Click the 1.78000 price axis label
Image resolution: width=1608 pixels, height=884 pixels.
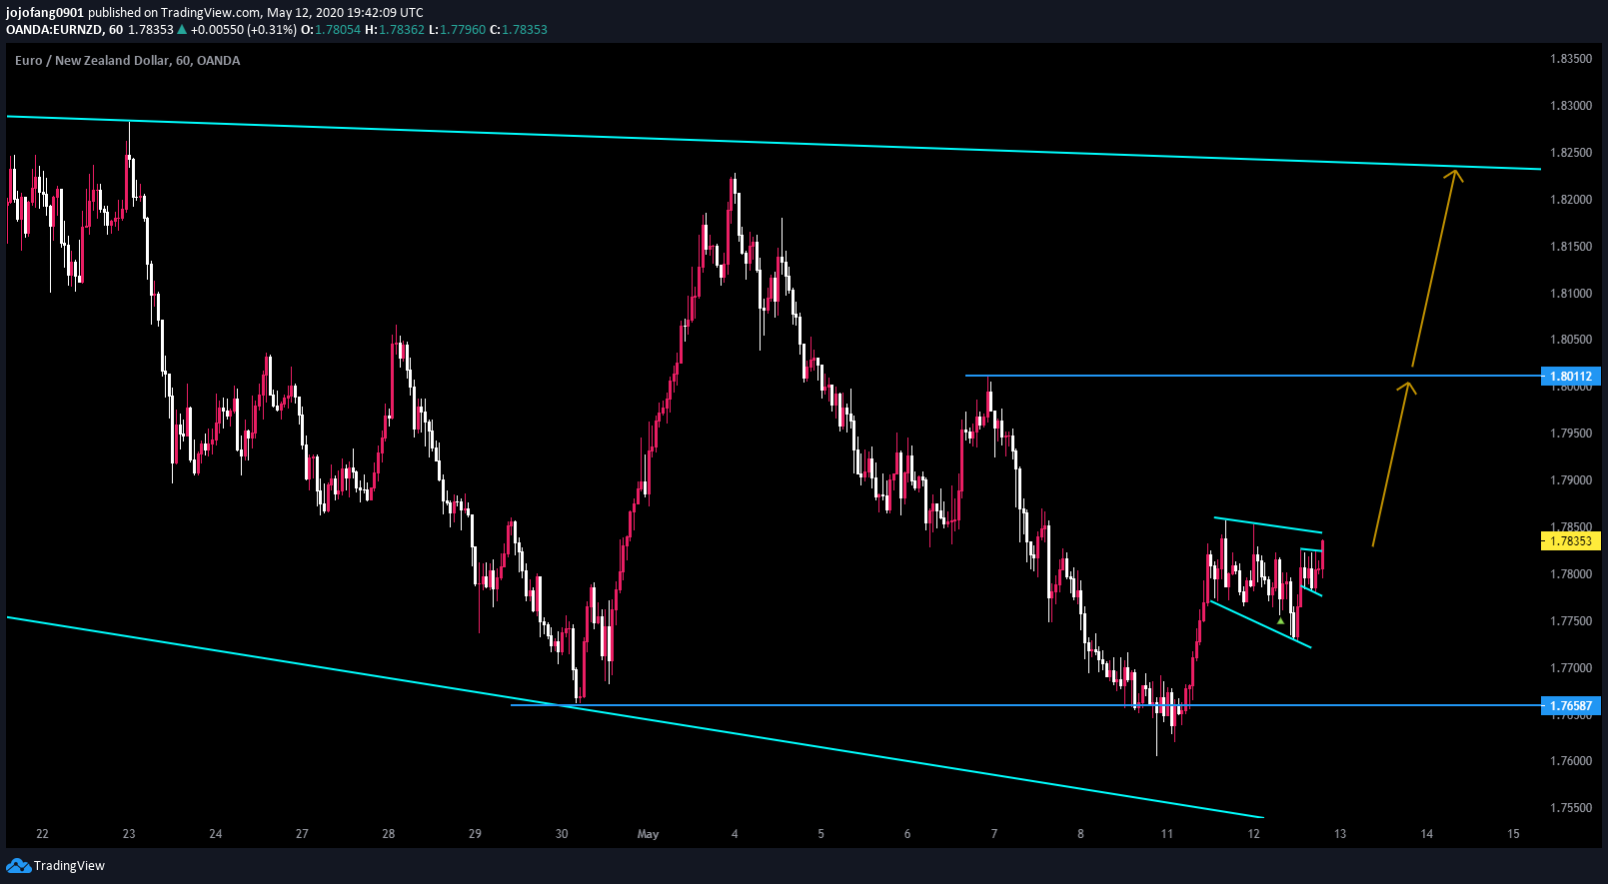[x=1571, y=574]
